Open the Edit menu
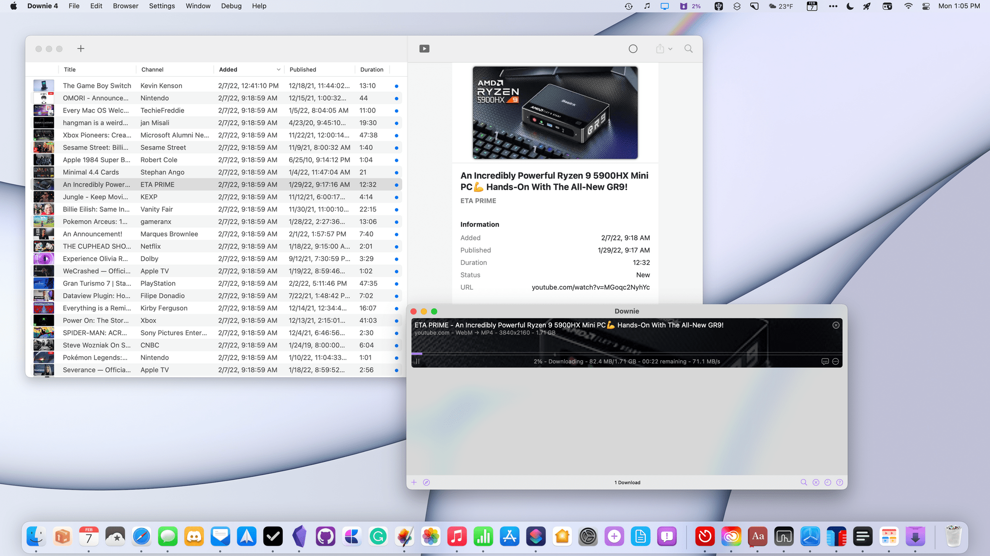This screenshot has height=556, width=990. pos(96,6)
